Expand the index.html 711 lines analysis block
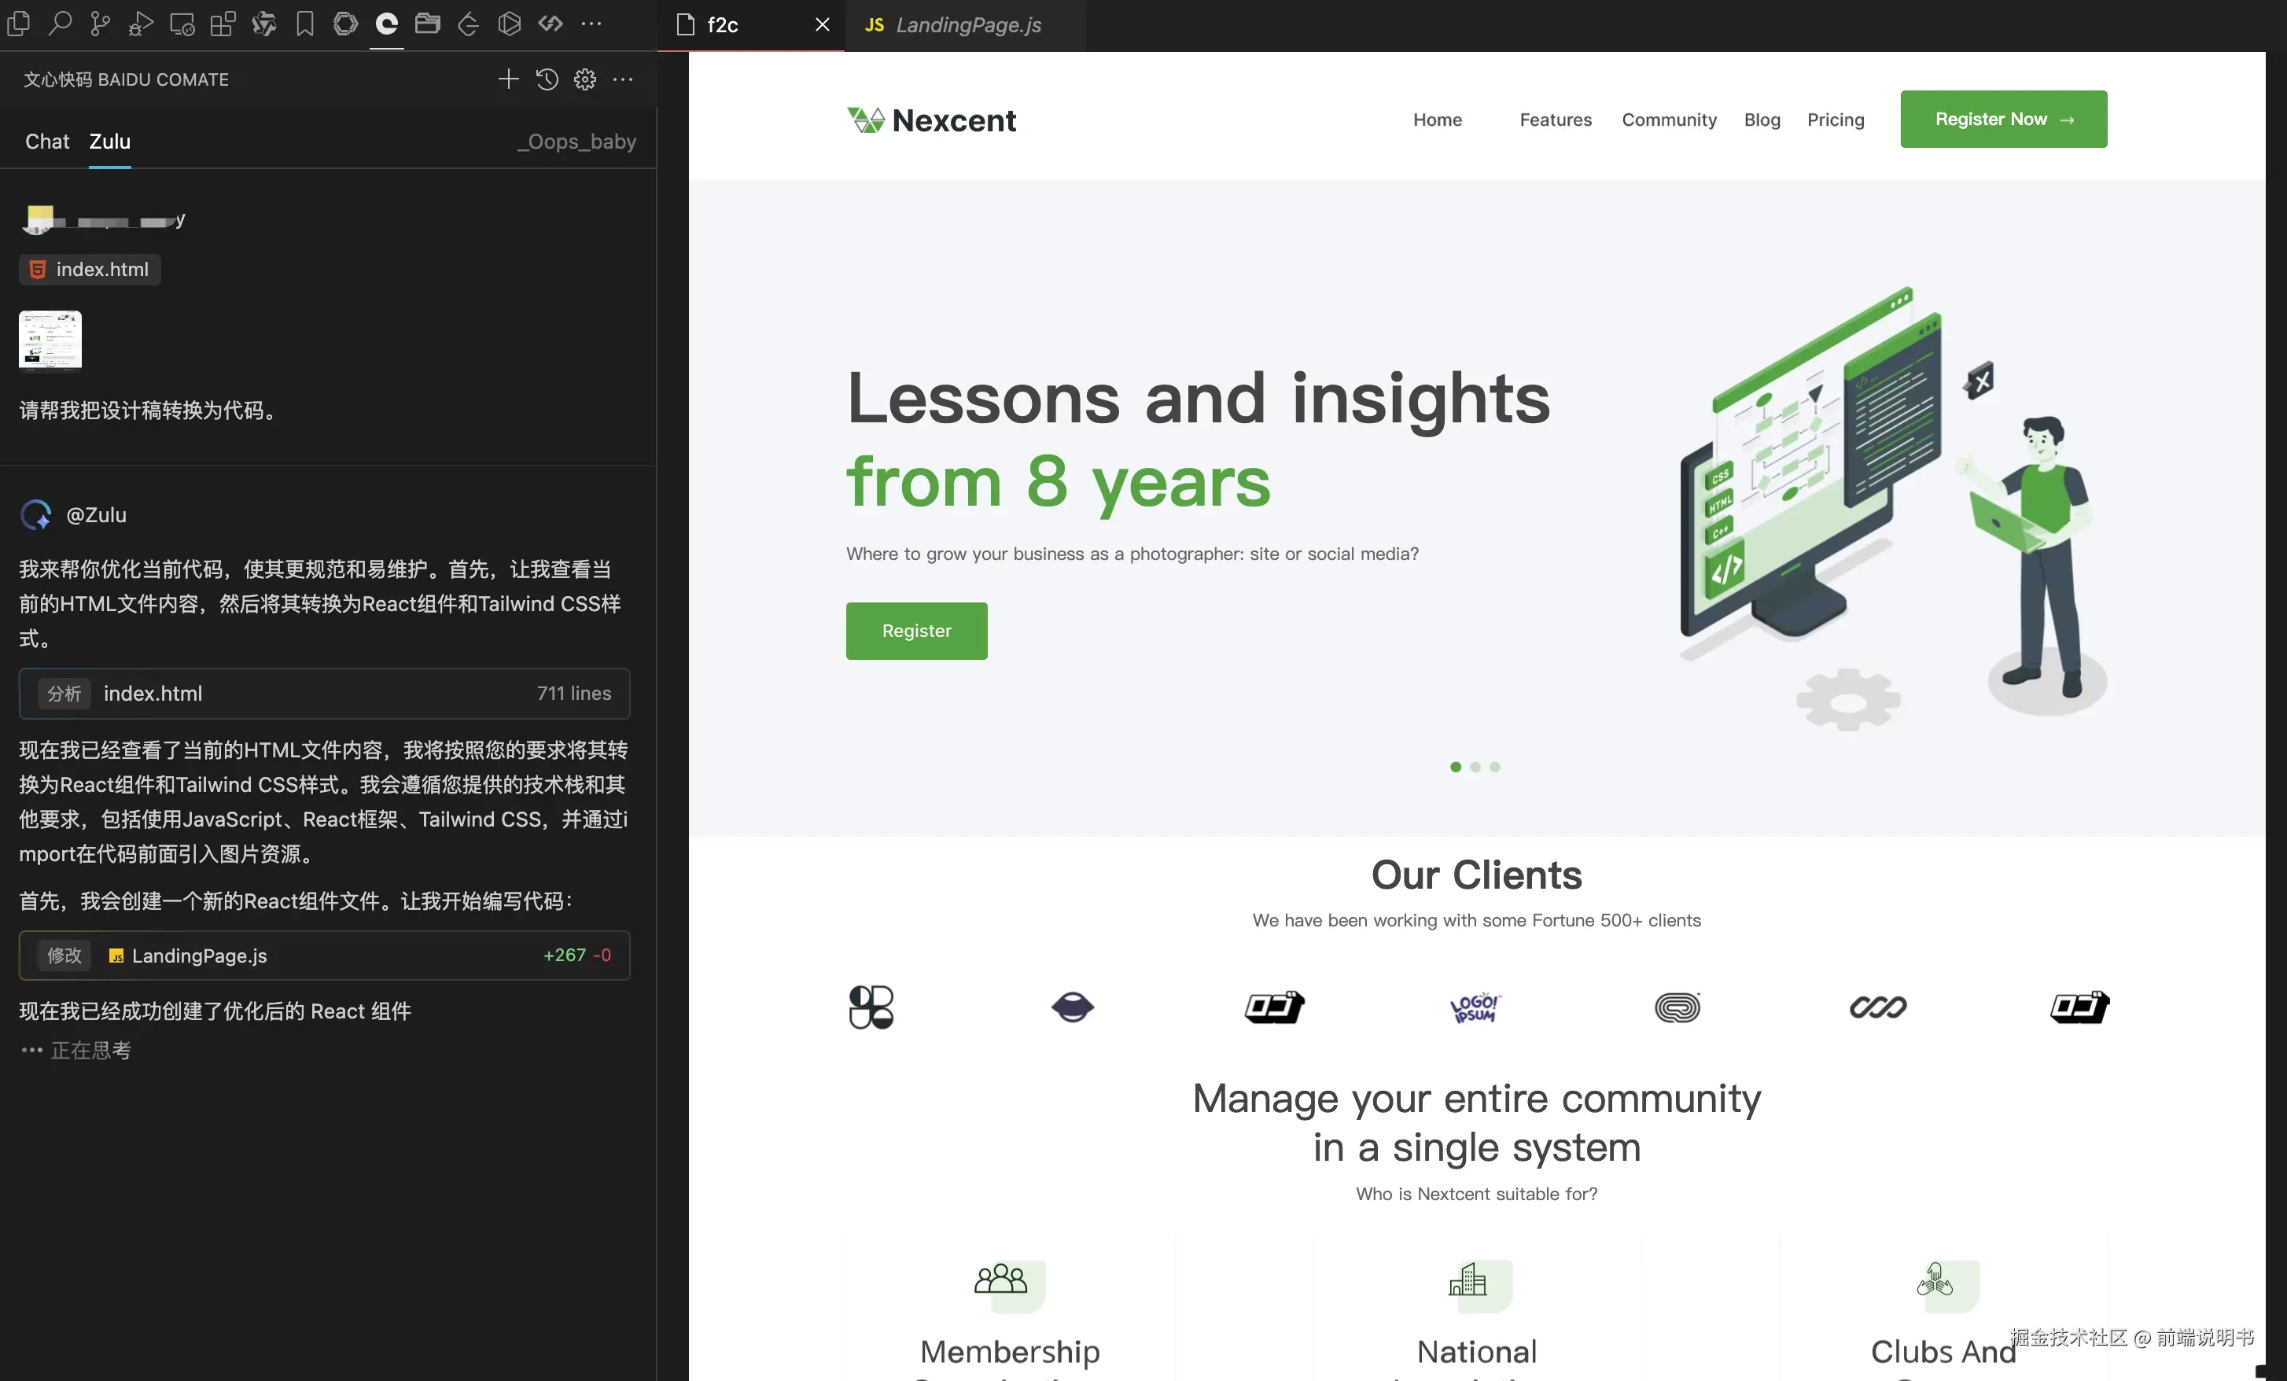The height and width of the screenshot is (1381, 2287). [x=324, y=694]
